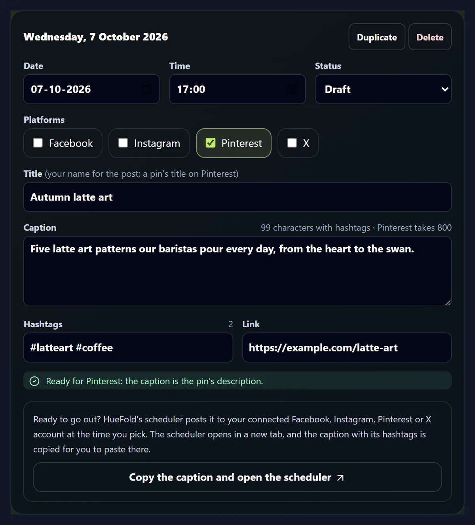
Task: Duplicate this post
Action: [x=377, y=37]
